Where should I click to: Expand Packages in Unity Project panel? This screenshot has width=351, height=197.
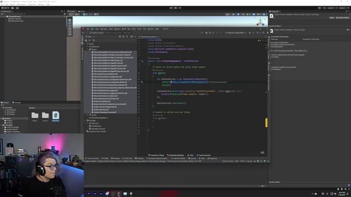(x=2, y=125)
